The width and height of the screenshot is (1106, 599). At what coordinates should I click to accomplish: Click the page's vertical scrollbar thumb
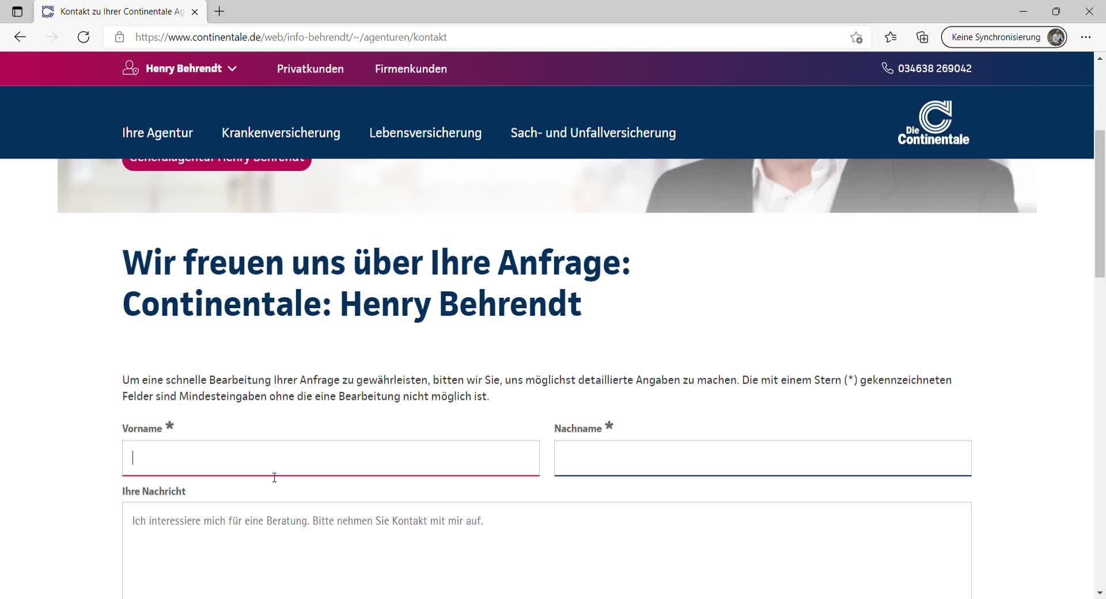(1100, 204)
